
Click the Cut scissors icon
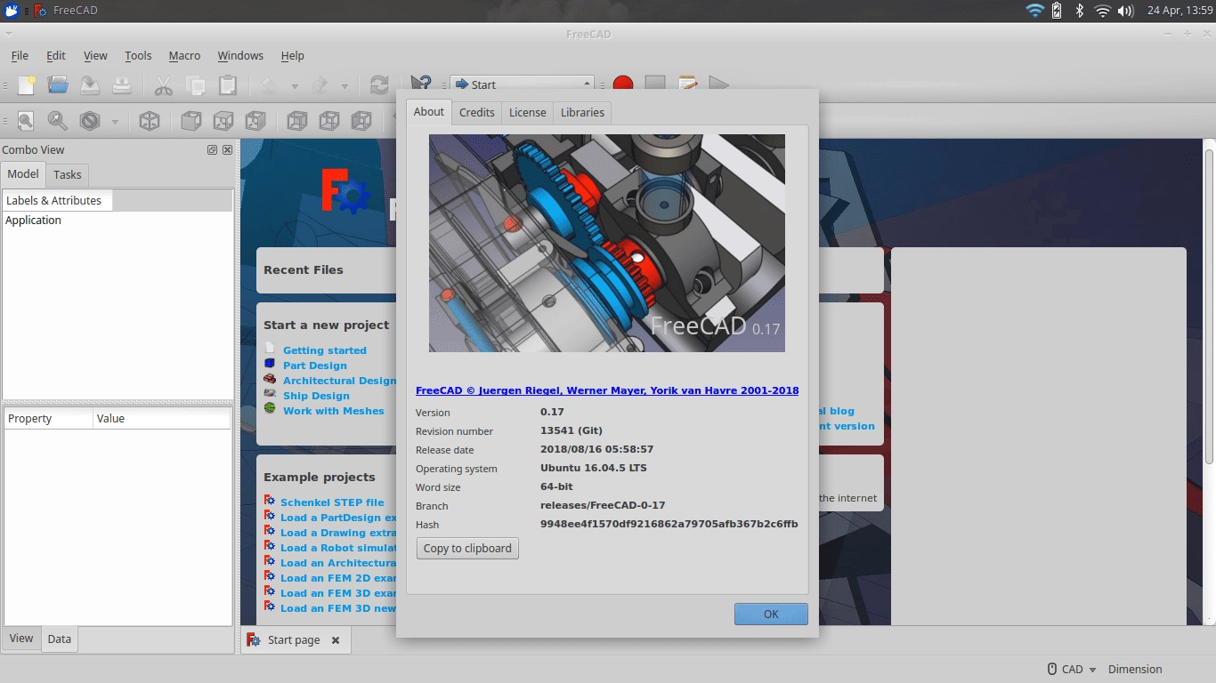coord(164,85)
